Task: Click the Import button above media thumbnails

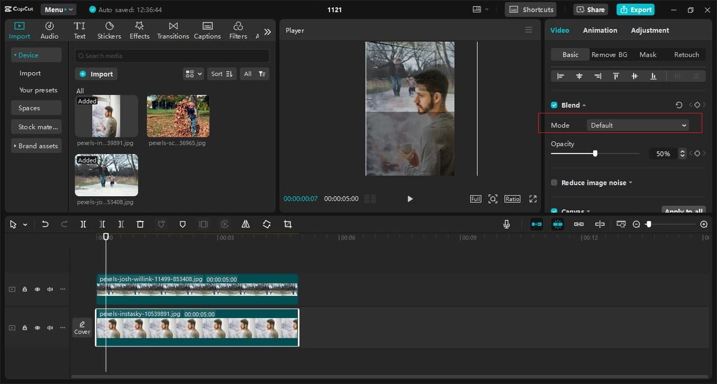Action: click(96, 74)
